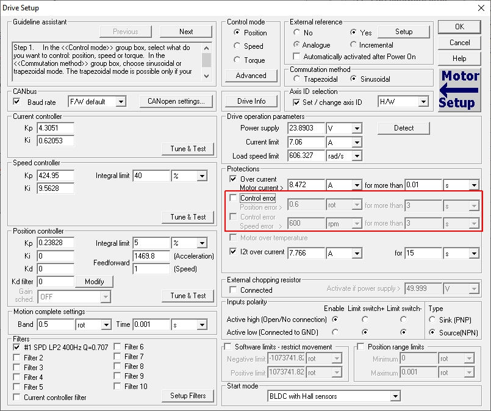Click Setup next to External reference

[x=404, y=32]
